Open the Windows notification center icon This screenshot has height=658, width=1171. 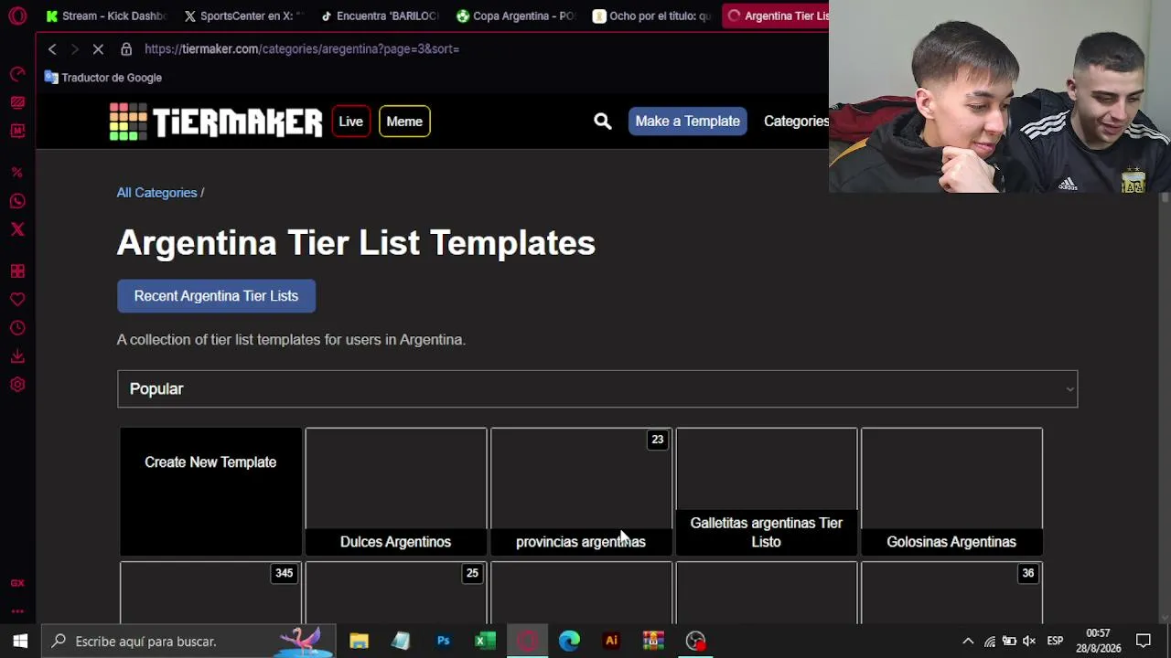click(1144, 641)
